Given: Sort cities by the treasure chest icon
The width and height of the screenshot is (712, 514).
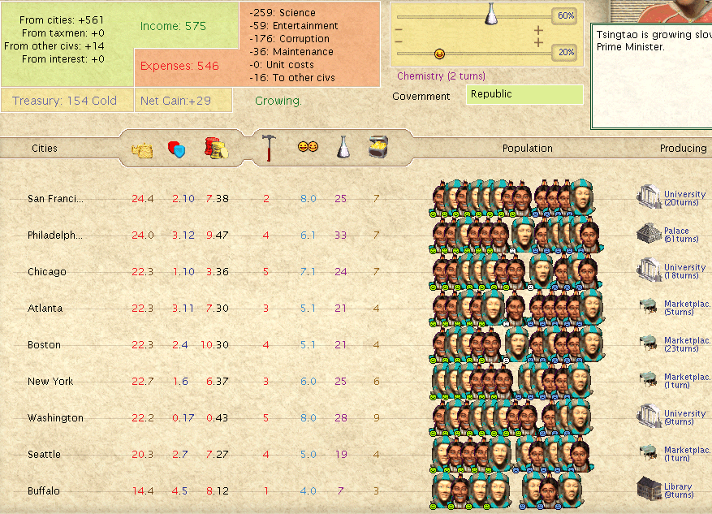Looking at the screenshot, I should coord(378,147).
